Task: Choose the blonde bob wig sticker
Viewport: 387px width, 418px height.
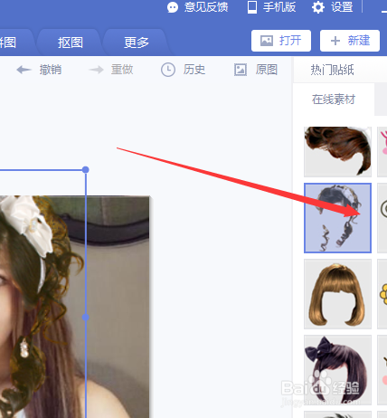Action: 337,294
